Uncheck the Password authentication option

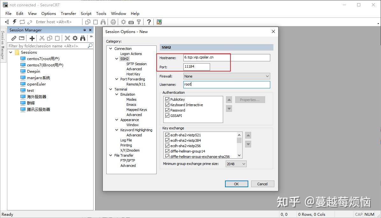167,110
